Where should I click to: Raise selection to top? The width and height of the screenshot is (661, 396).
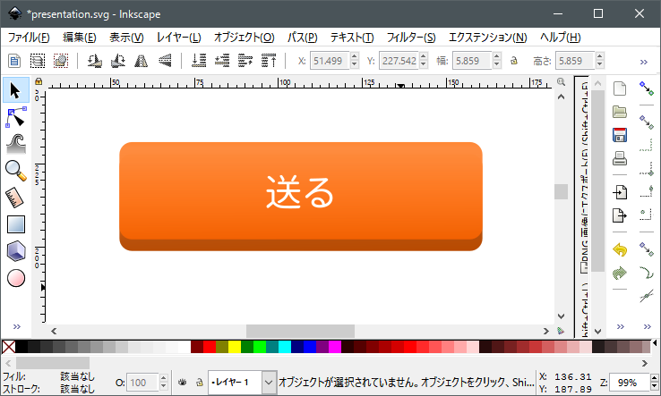(269, 61)
